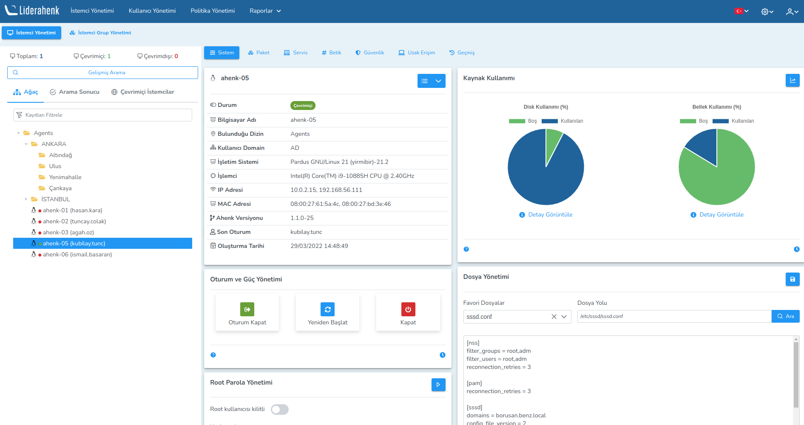
Task: Open the Çevrimiçi İstemciler tab
Action: [143, 92]
